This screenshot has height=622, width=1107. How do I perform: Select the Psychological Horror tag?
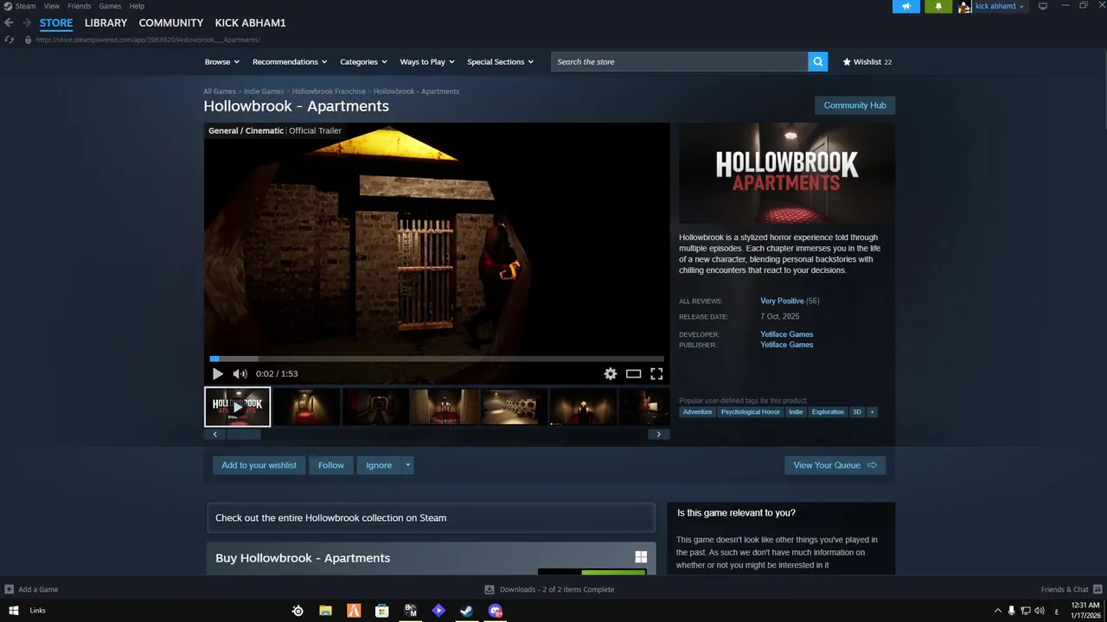[751, 412]
